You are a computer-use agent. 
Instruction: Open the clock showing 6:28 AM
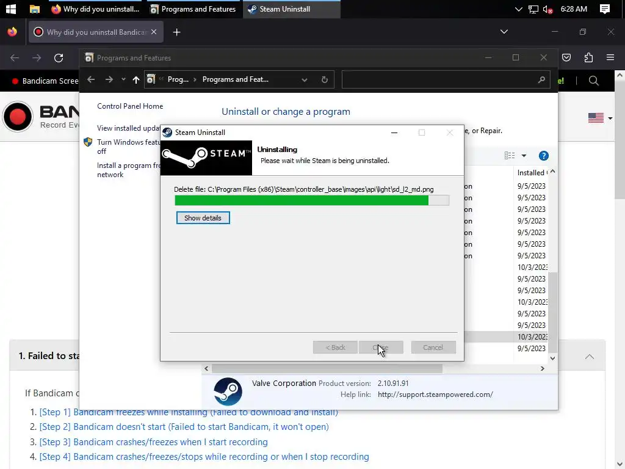tap(574, 9)
